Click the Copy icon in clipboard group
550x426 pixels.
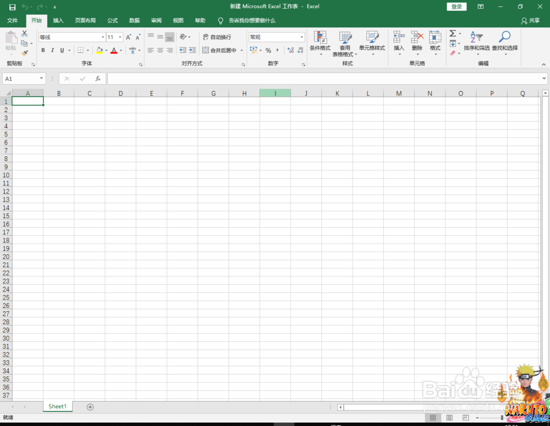tap(24, 43)
